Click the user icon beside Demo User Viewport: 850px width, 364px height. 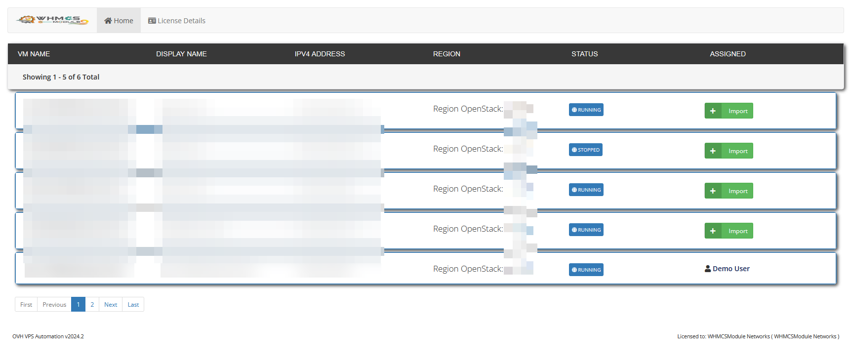pos(708,269)
